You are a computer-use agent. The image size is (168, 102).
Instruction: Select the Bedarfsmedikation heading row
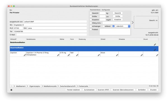84,43
